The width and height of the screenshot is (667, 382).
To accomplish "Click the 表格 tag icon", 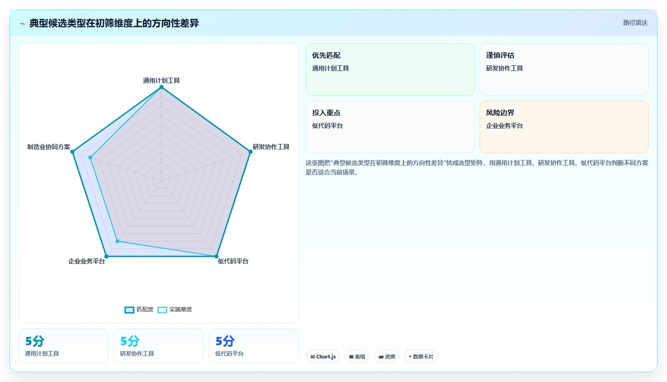I will pos(351,357).
